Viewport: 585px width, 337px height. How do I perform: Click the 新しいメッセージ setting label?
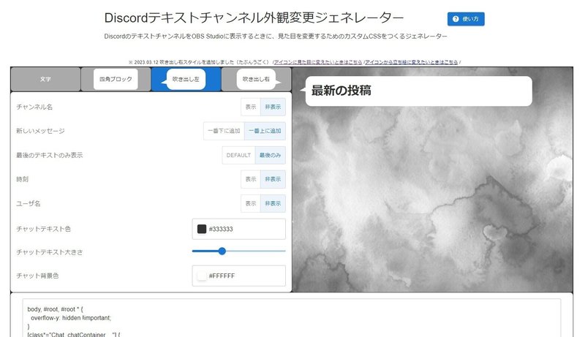(40, 131)
